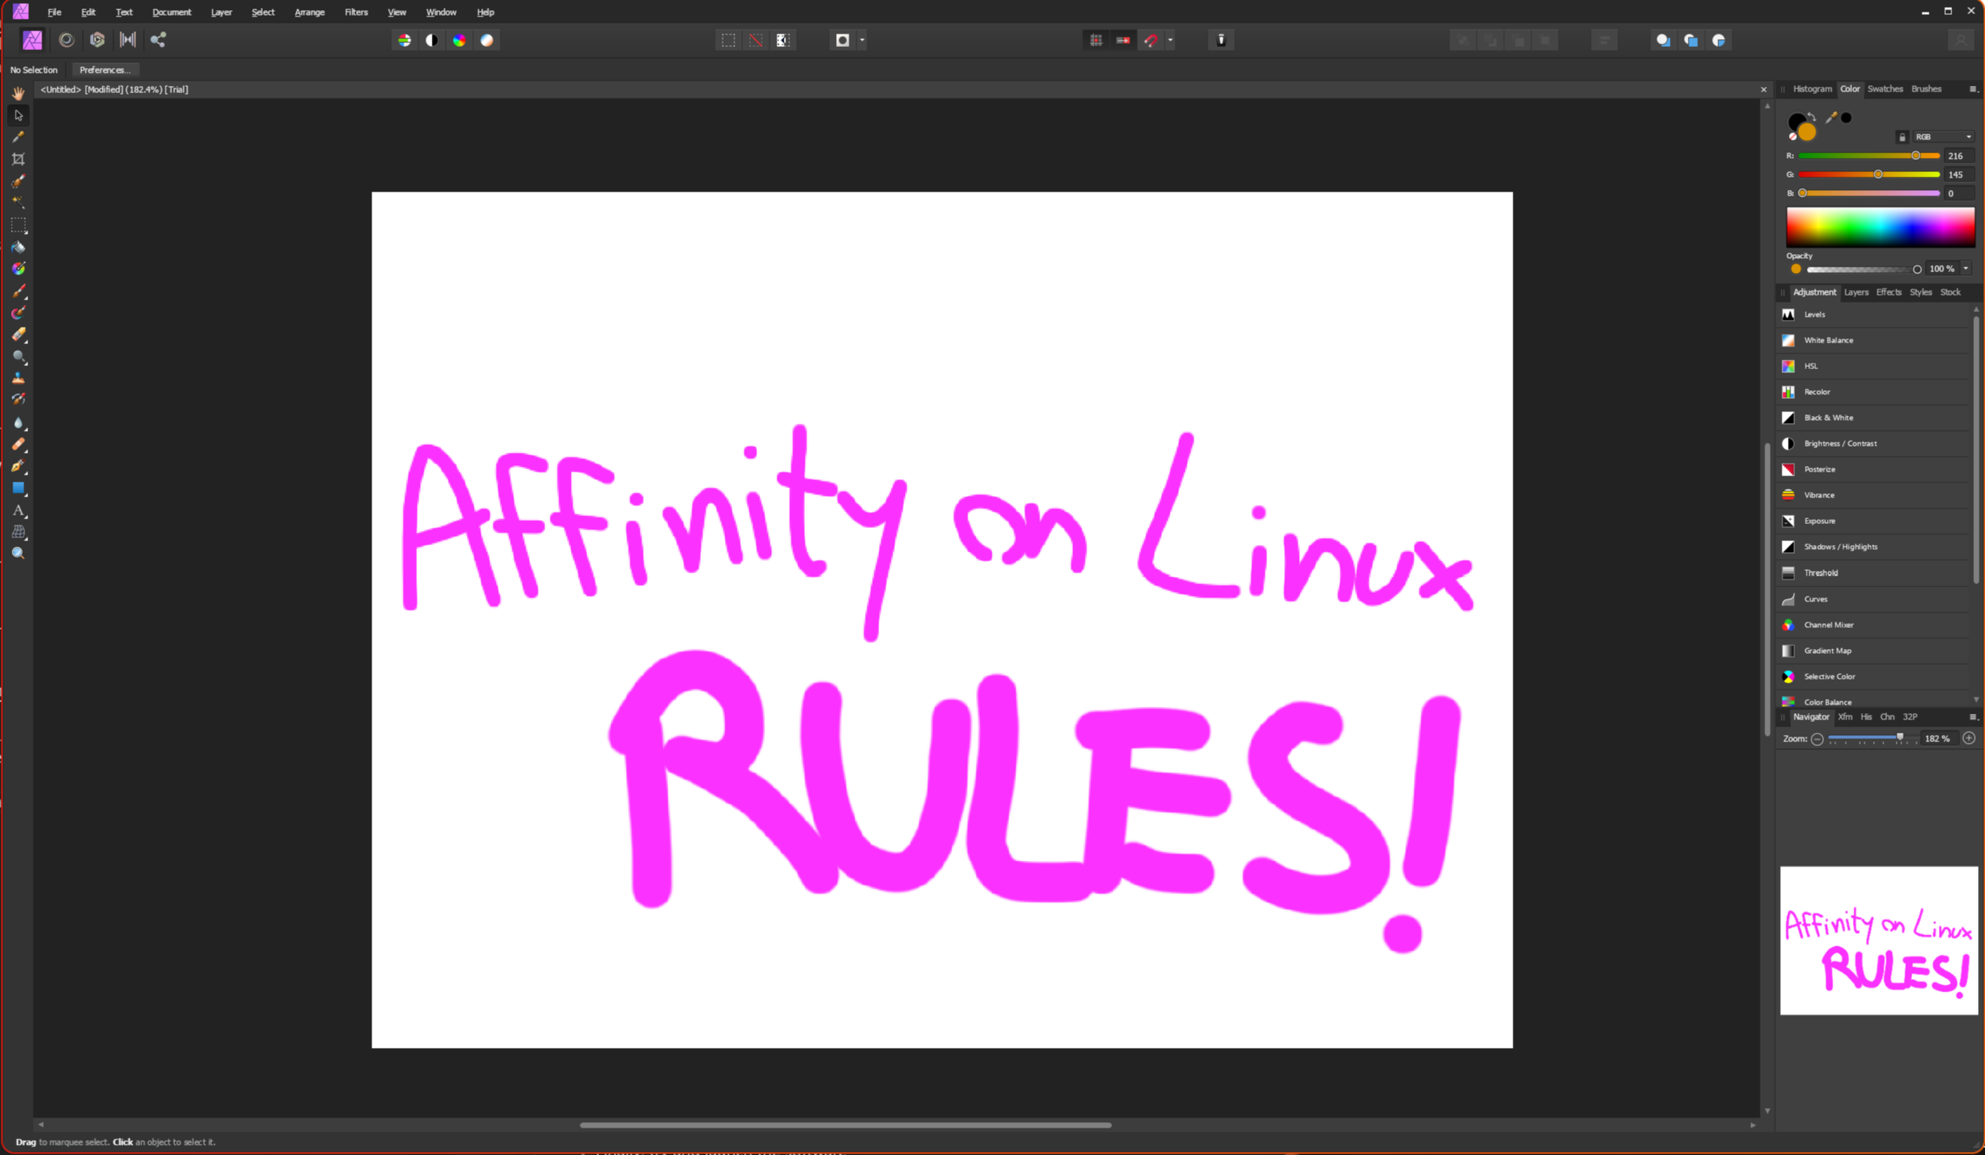Screen dimensions: 1985x1155
Task: Select the Erase Brush tool
Action: coord(18,335)
